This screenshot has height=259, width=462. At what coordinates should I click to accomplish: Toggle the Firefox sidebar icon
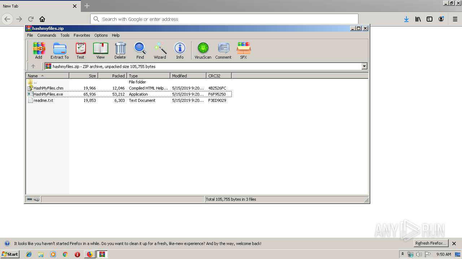[x=430, y=19]
